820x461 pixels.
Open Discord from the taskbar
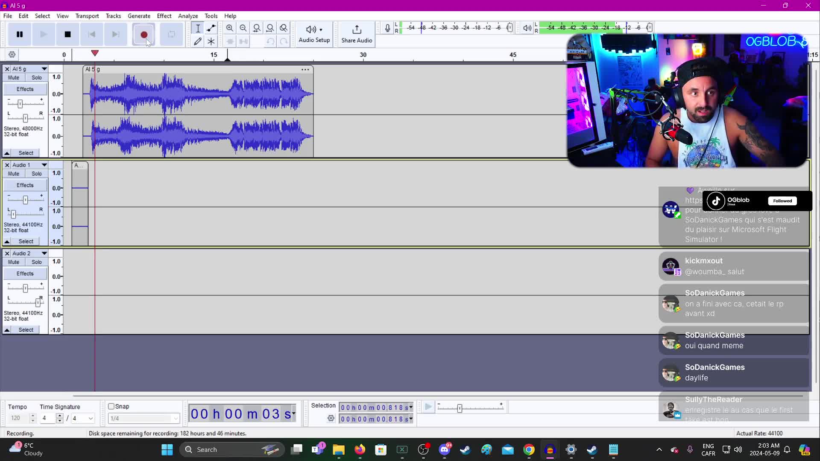click(445, 449)
